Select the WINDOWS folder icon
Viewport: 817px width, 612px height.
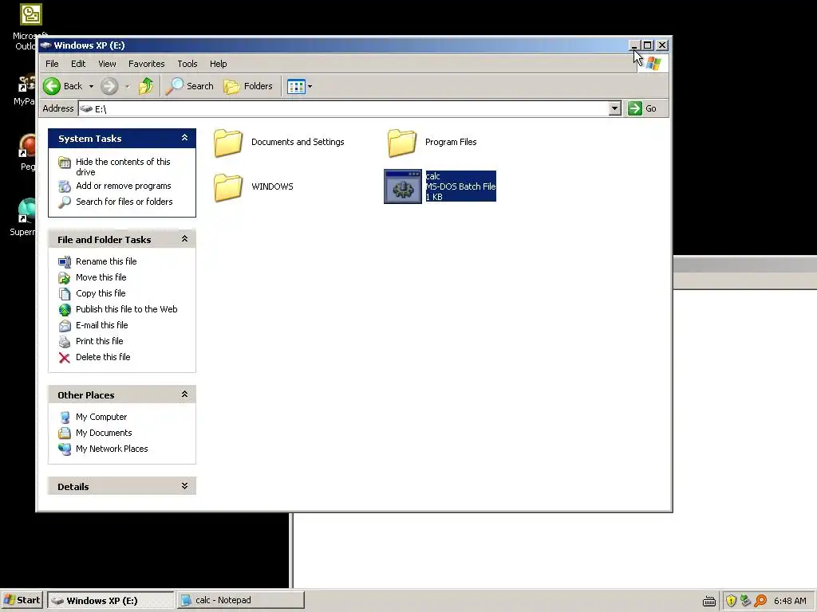click(x=228, y=186)
